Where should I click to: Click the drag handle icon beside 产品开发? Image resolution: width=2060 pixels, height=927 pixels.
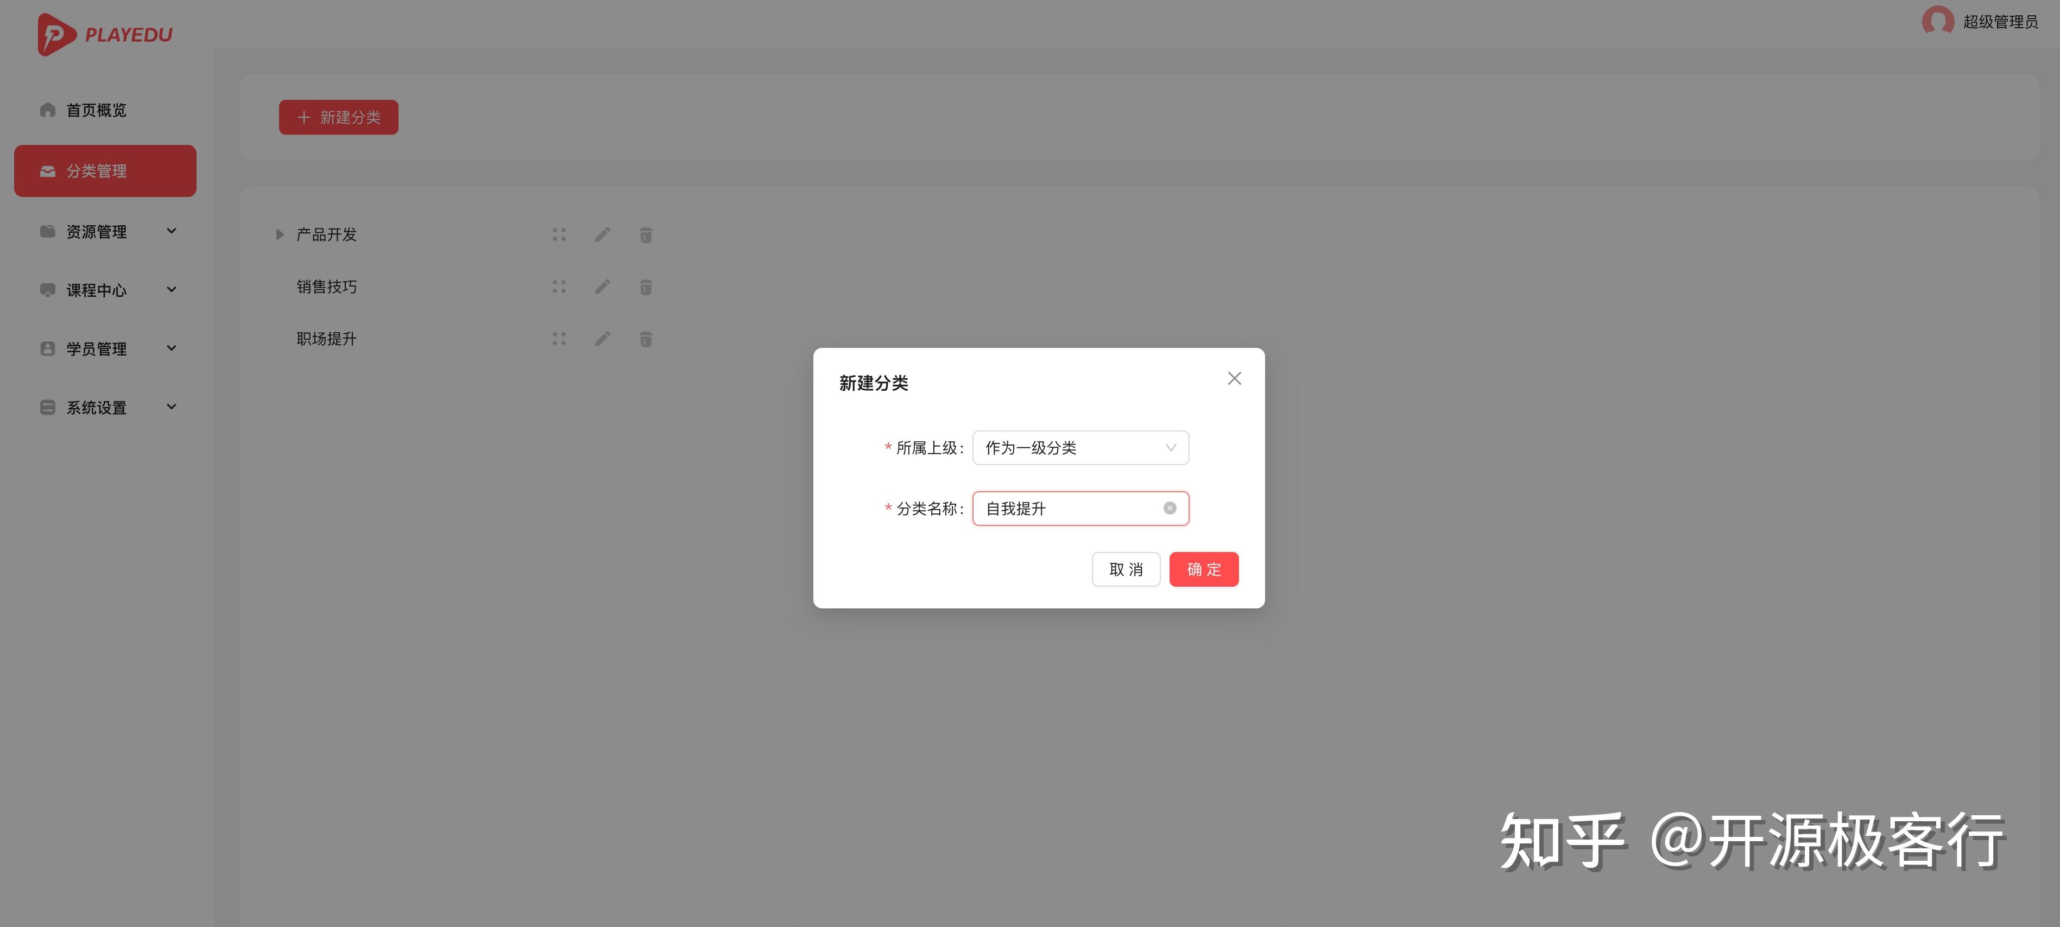559,234
